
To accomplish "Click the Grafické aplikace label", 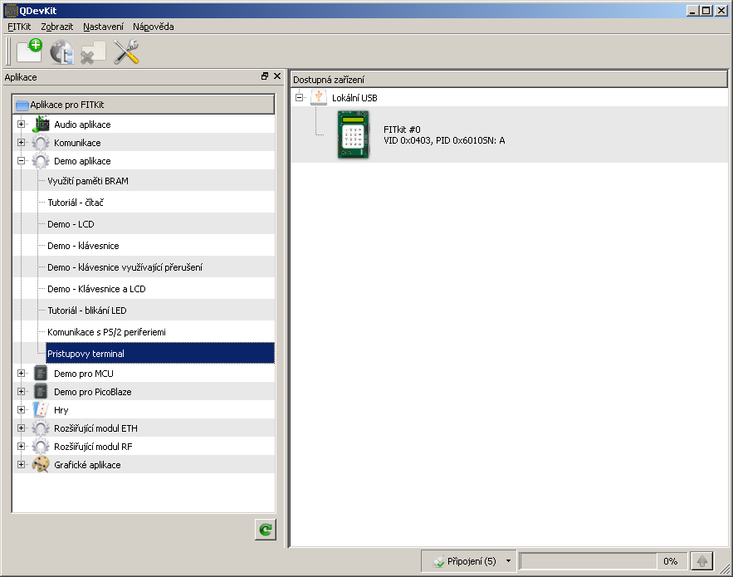I will 87,465.
